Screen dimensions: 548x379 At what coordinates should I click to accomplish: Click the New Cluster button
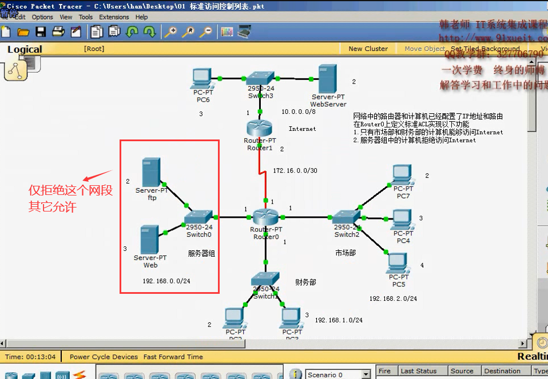[368, 49]
